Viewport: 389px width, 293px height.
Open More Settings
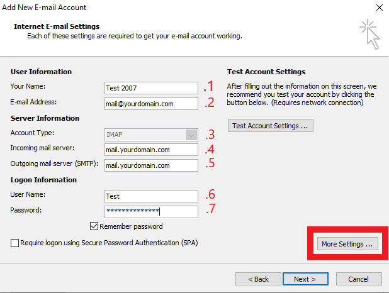pyautogui.click(x=347, y=244)
